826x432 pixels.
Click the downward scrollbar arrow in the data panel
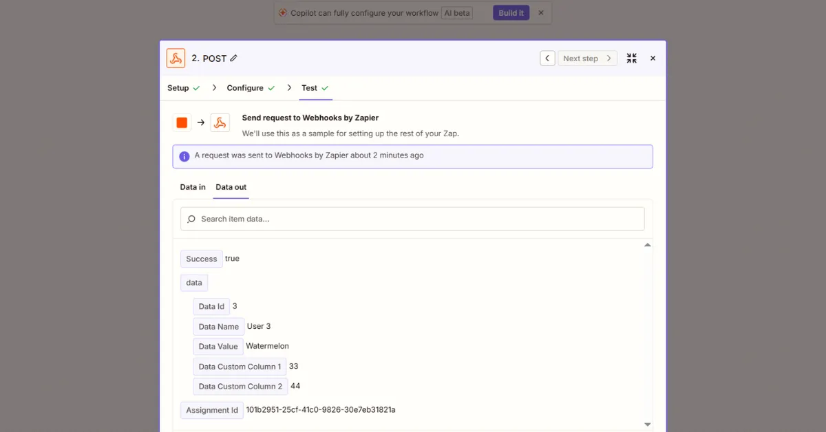[647, 424]
